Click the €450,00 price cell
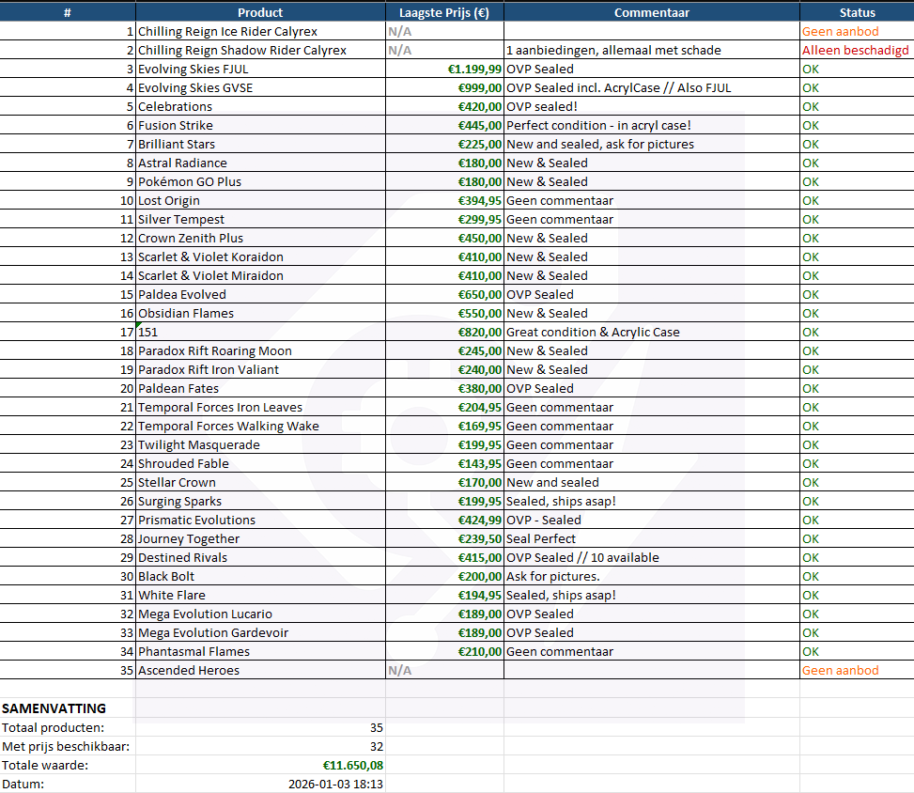The height and width of the screenshot is (793, 914). [x=444, y=238]
